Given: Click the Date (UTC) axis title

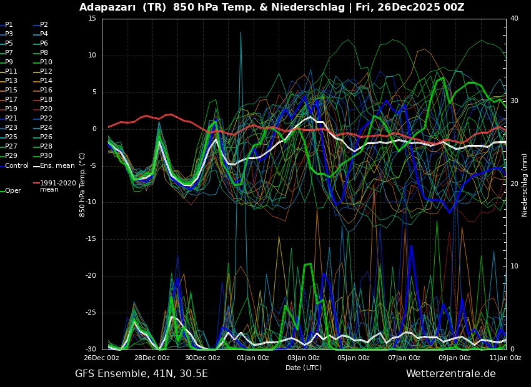Looking at the screenshot, I should [x=304, y=368].
